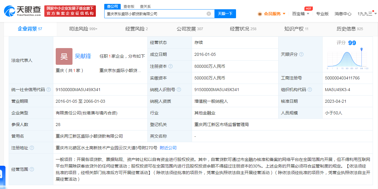The image size is (378, 189).
Task: Open help icon next to 注册资本
Action: [170, 66]
